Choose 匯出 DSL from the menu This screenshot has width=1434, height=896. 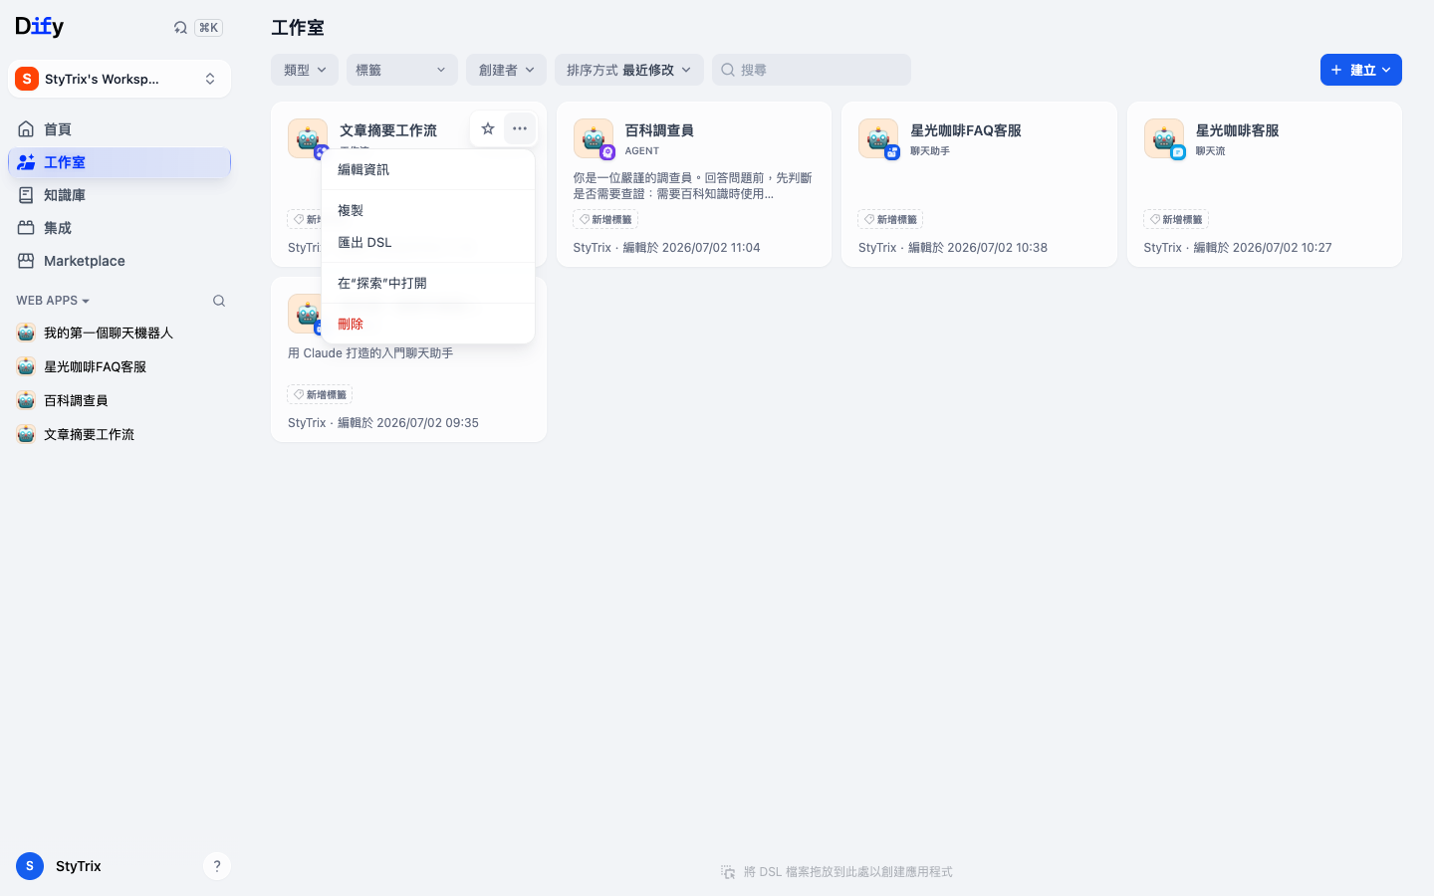click(x=428, y=243)
